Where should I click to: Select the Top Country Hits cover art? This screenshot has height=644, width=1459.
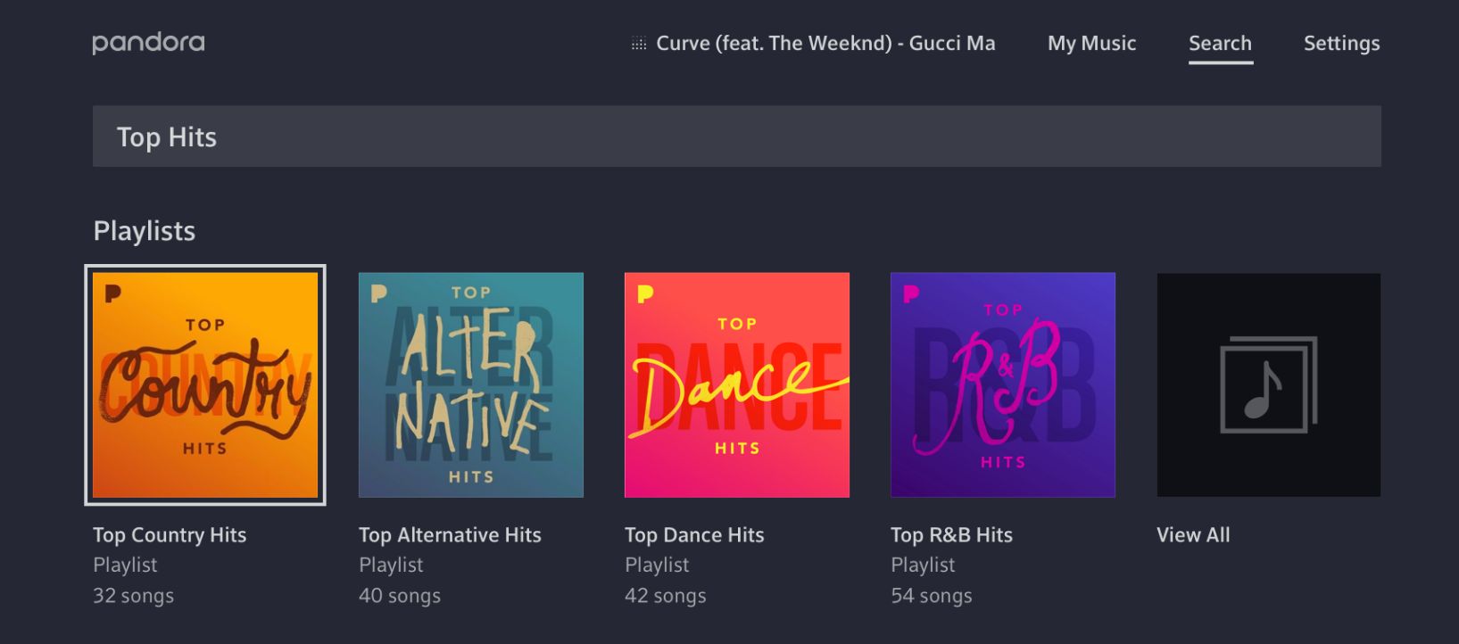tap(205, 384)
